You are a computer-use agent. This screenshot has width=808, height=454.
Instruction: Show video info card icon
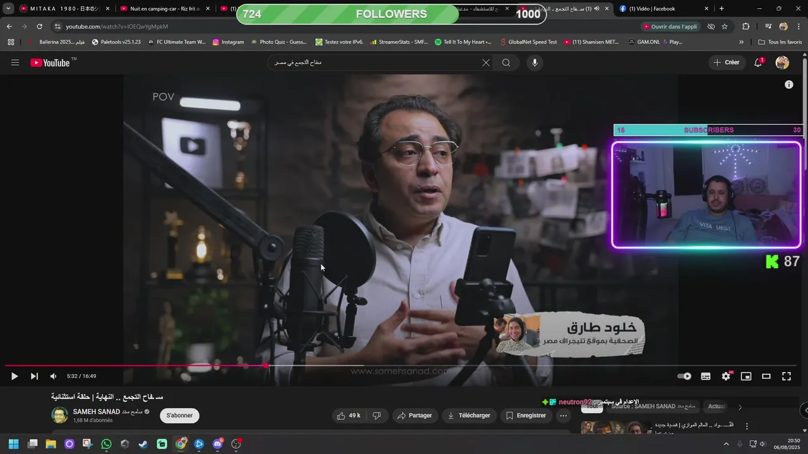pyautogui.click(x=789, y=84)
